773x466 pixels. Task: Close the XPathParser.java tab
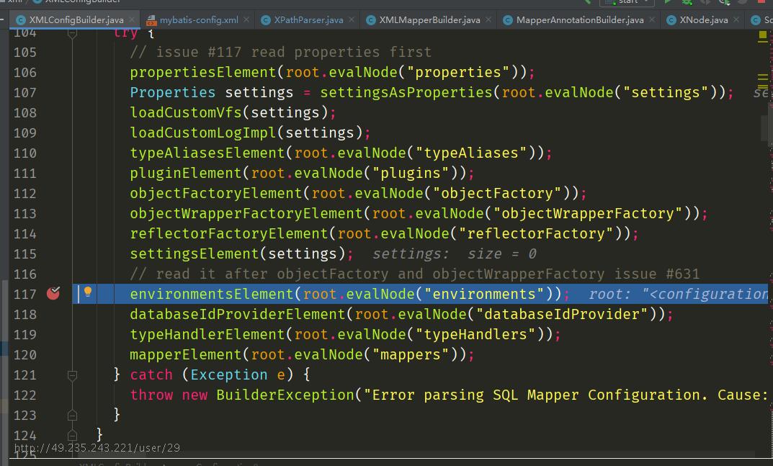tap(352, 19)
